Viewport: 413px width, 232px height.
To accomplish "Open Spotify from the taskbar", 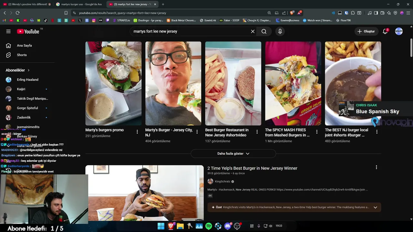I will tap(208, 226).
